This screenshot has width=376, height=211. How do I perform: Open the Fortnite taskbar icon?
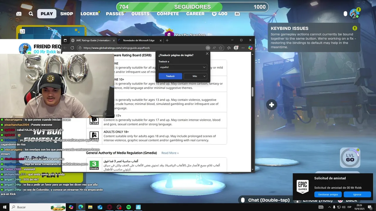click(x=138, y=207)
